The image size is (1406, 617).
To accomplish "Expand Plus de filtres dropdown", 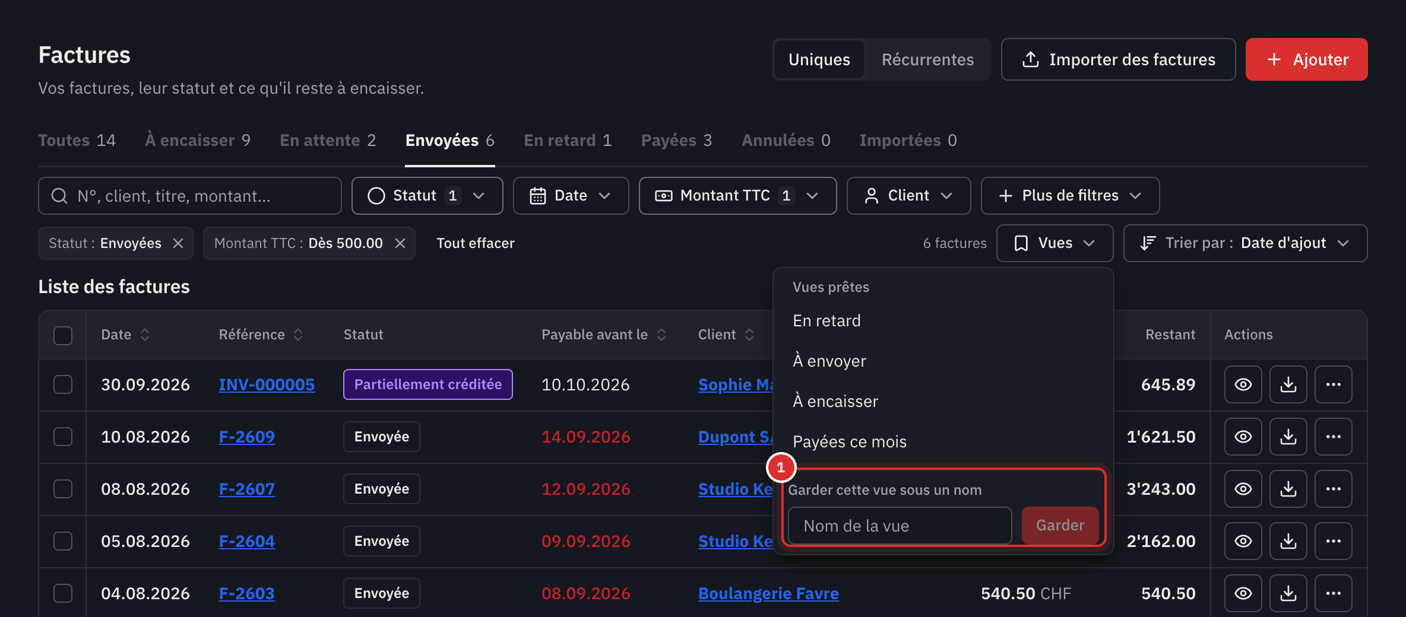I will 1070,196.
